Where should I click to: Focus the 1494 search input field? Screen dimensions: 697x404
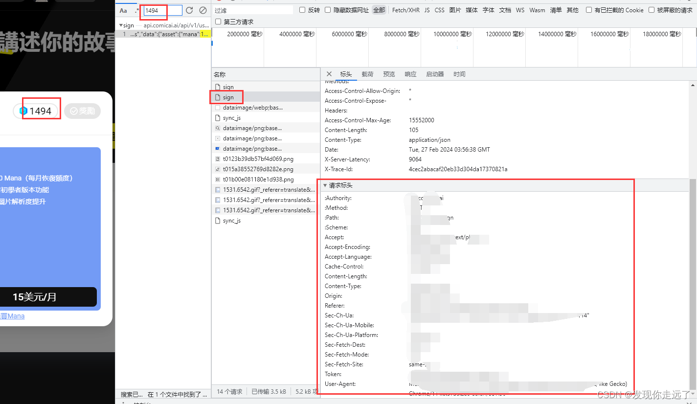coord(163,10)
